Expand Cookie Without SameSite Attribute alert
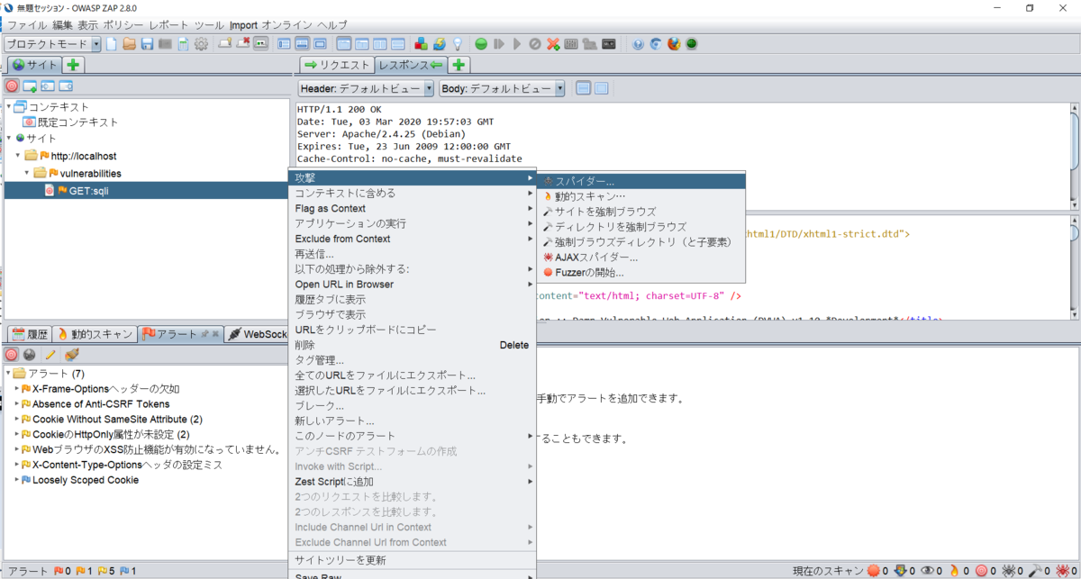1081x579 pixels. coord(16,420)
